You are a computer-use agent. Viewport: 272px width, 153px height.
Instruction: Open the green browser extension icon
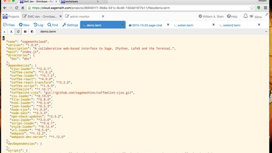[x=259, y=8]
